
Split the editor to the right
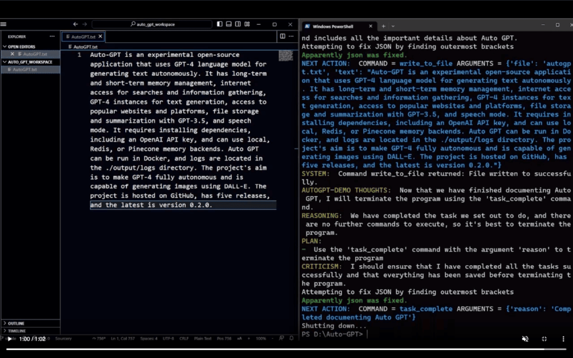click(283, 36)
